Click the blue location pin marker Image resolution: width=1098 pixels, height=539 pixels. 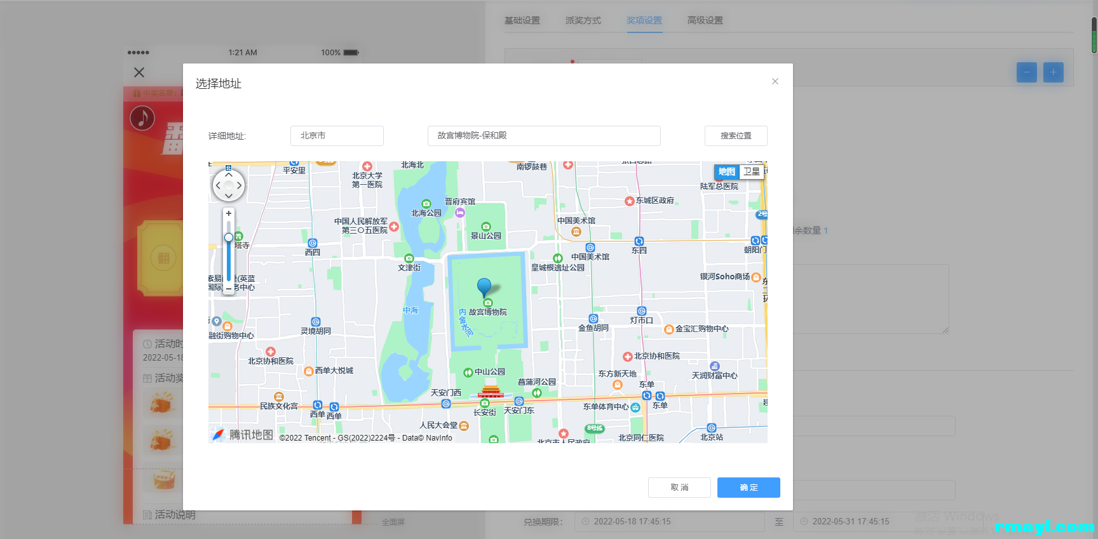coord(484,288)
